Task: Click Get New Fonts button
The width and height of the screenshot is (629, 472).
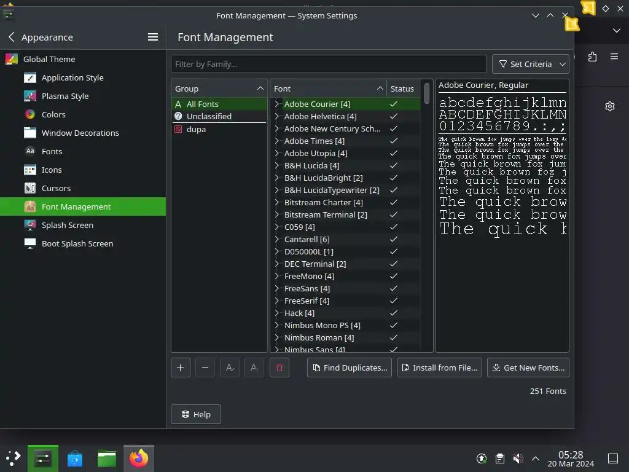Action: click(x=528, y=368)
